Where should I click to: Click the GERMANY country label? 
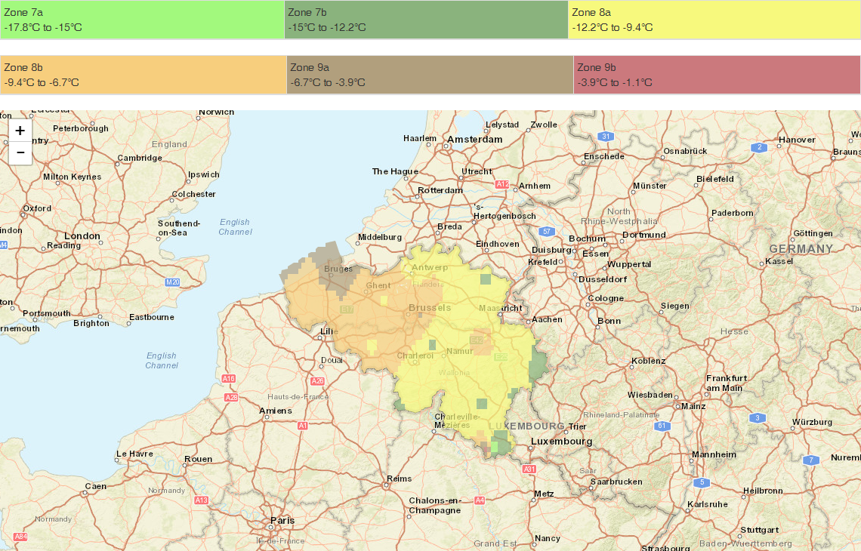(x=801, y=249)
